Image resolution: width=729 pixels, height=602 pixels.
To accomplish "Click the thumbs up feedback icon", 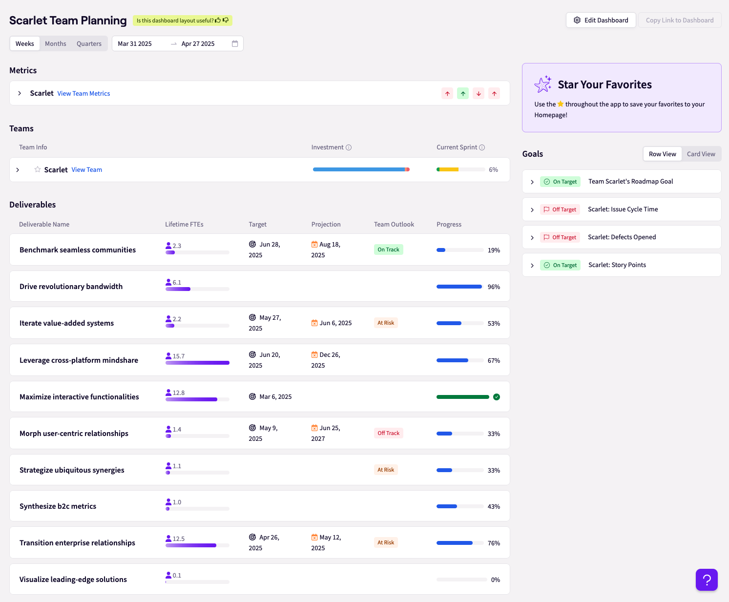I will click(x=218, y=21).
